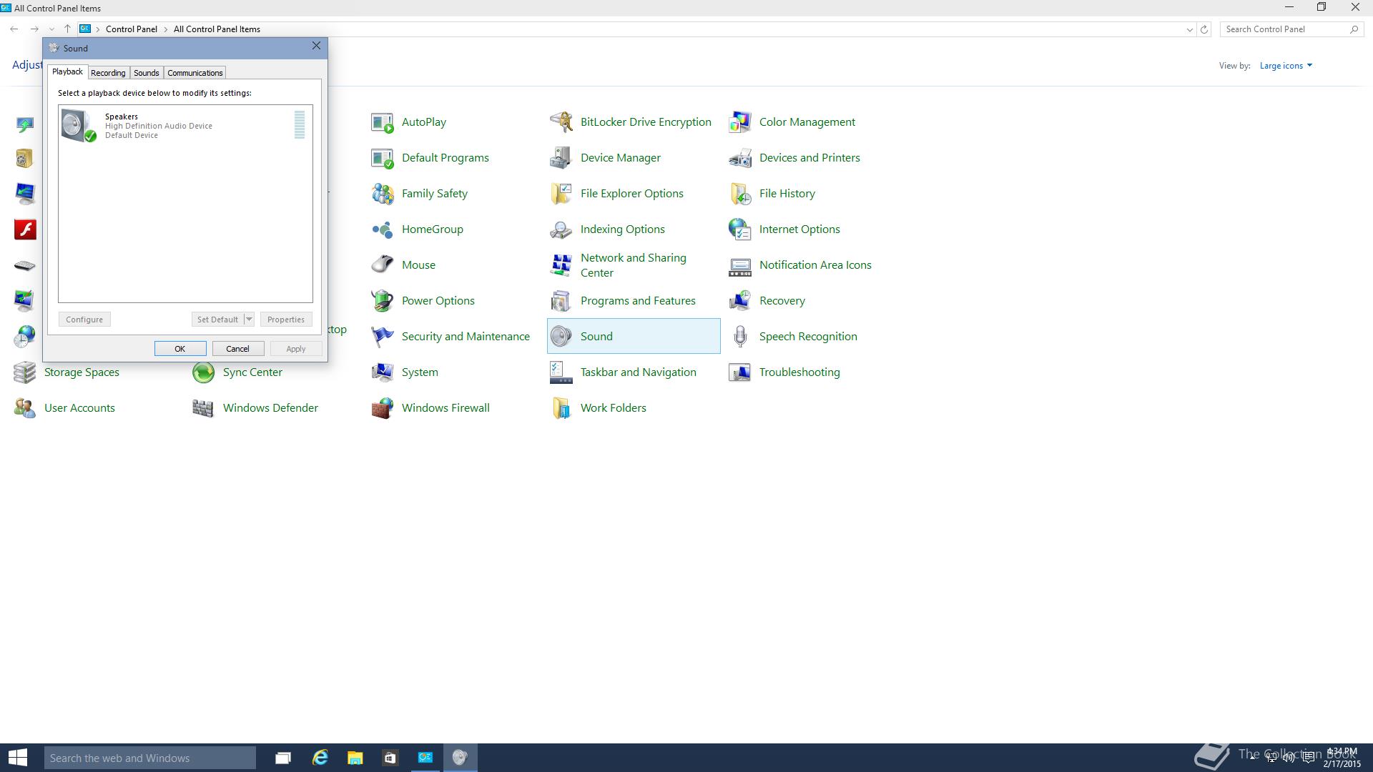This screenshot has height=772, width=1373.
Task: Confirm Sound dialog with OK
Action: tap(180, 349)
